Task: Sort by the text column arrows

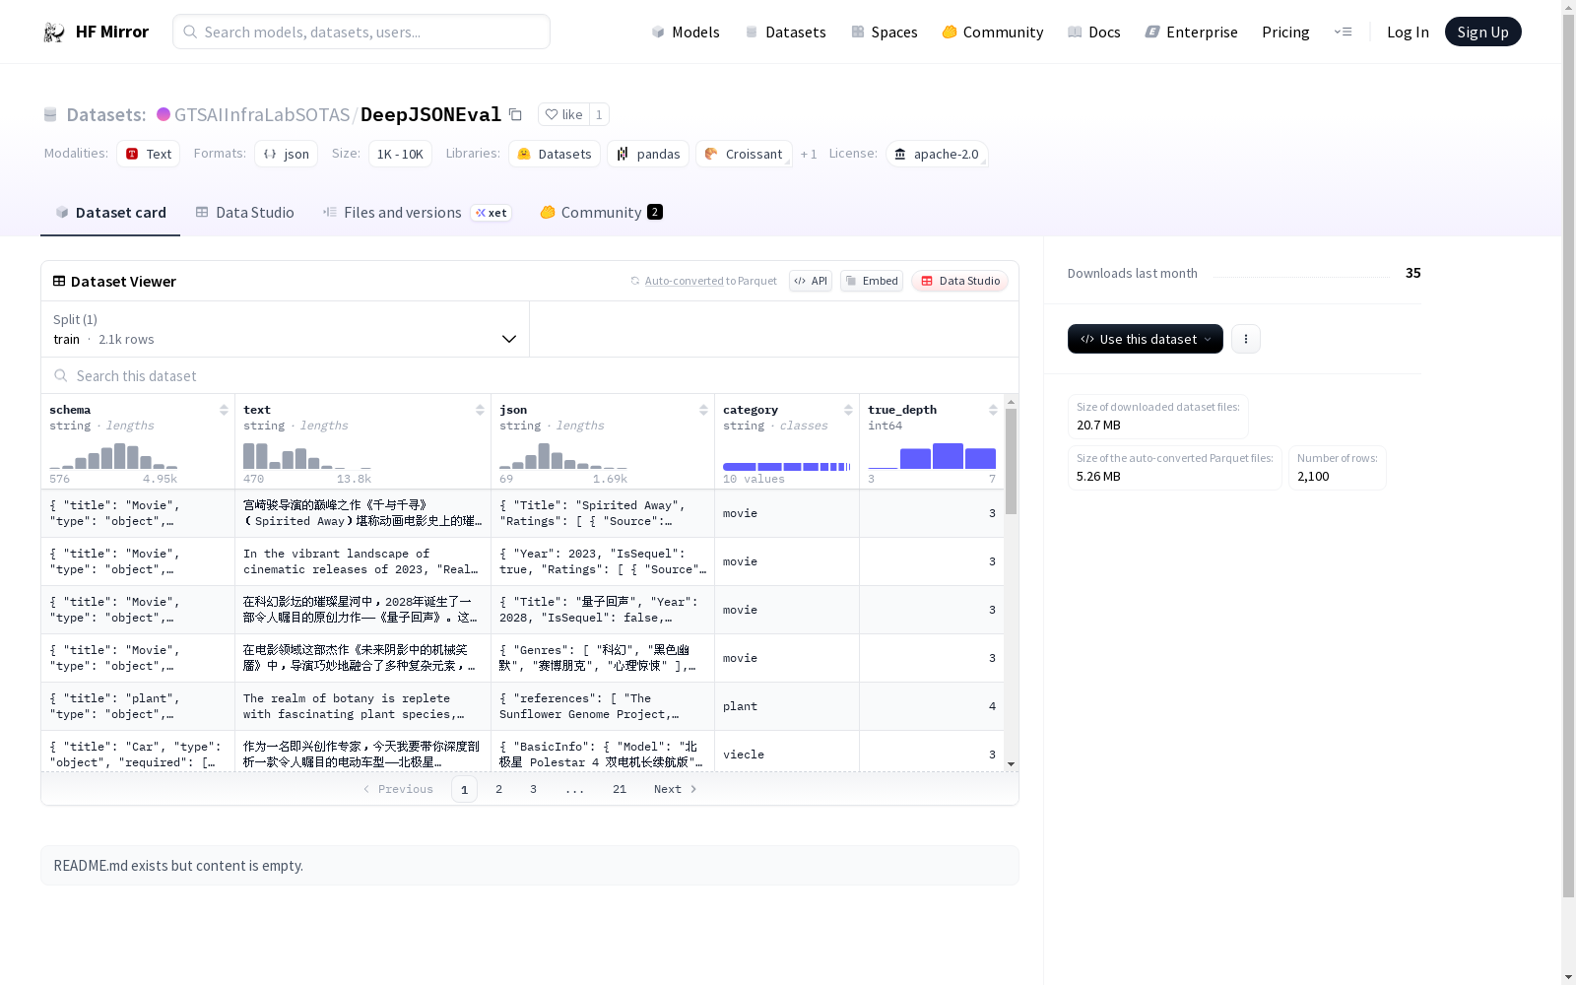Action: pos(480,410)
